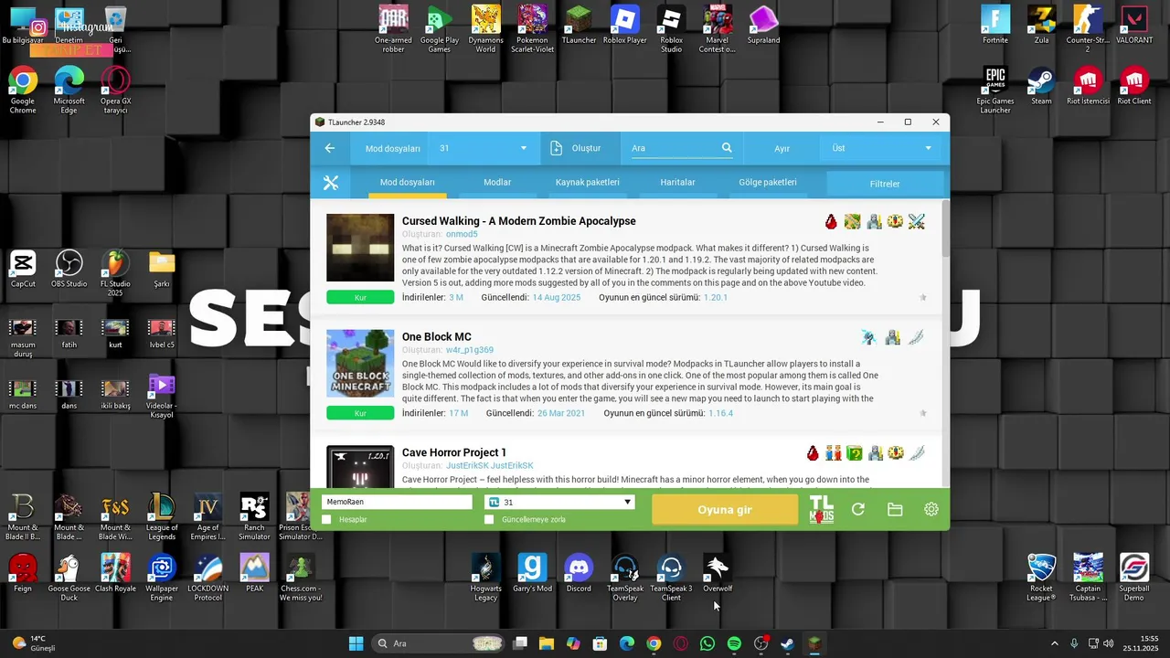Screen dimensions: 1170x658
Task: Open the Ayır sort dropdown showing Üst
Action: [882, 148]
